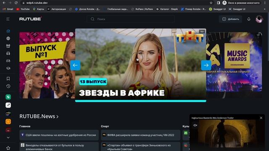Open news about Виноделы и алюминиевые банки

pos(59,146)
